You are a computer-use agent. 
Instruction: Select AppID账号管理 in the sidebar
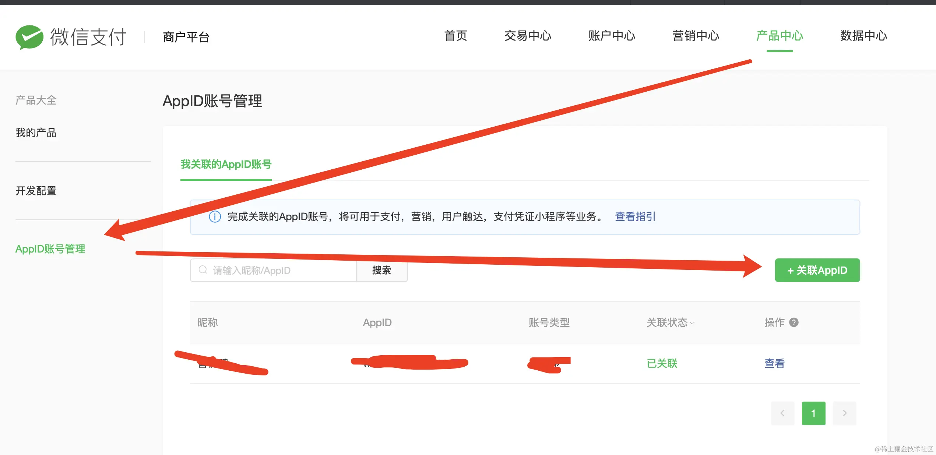pos(50,249)
